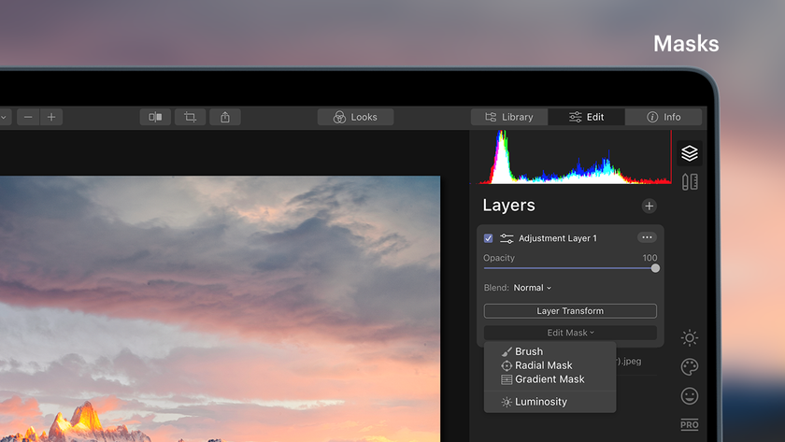This screenshot has width=785, height=442.
Task: Add a new layer with plus button
Action: click(x=649, y=207)
